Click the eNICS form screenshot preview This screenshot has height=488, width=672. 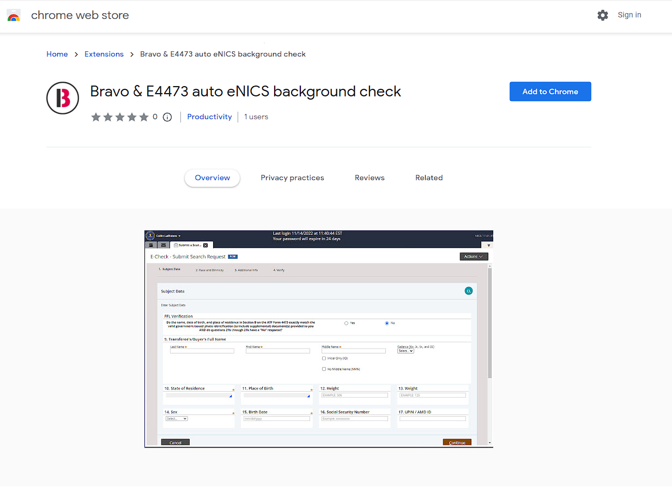point(319,339)
